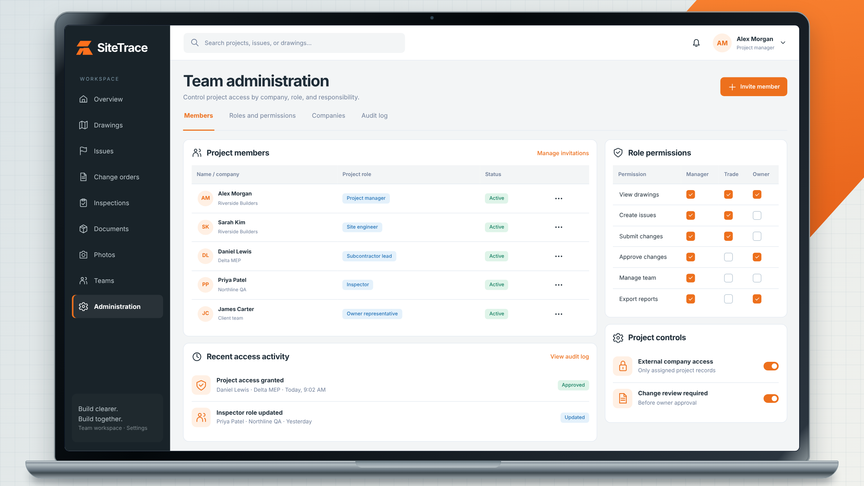Viewport: 864px width, 486px height.
Task: Toggle External company access switch
Action: point(771,366)
